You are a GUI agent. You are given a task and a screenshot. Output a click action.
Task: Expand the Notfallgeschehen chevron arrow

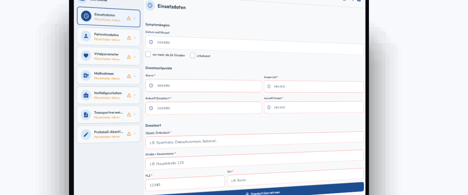click(135, 95)
